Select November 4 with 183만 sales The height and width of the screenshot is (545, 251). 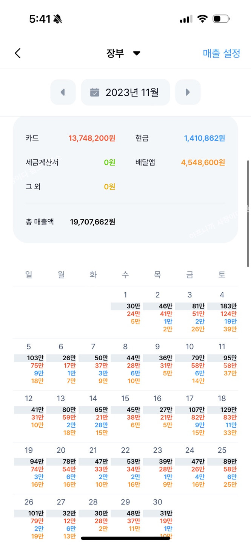pyautogui.click(x=222, y=312)
